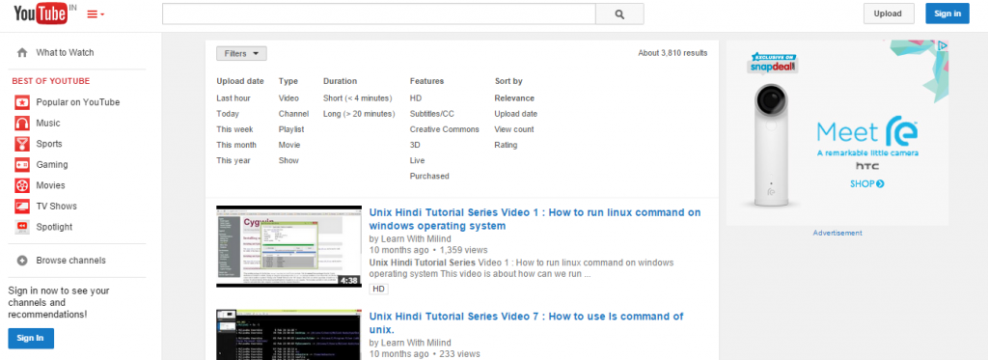
Task: Filter uploads by This week
Action: (x=234, y=129)
